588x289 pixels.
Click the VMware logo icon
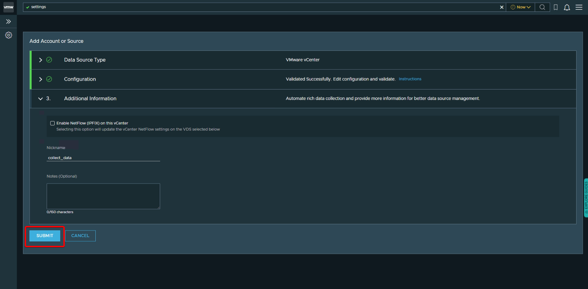pyautogui.click(x=8, y=7)
